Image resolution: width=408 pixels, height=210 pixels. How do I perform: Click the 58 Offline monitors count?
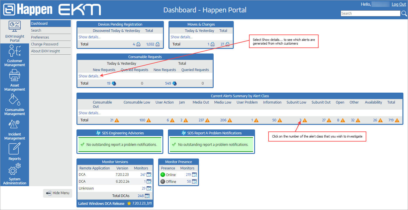point(189,182)
